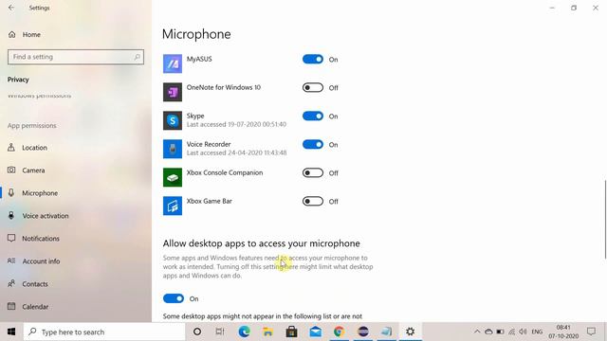Open Eclipse app from taskbar
The height and width of the screenshot is (341, 607).
pos(362,332)
